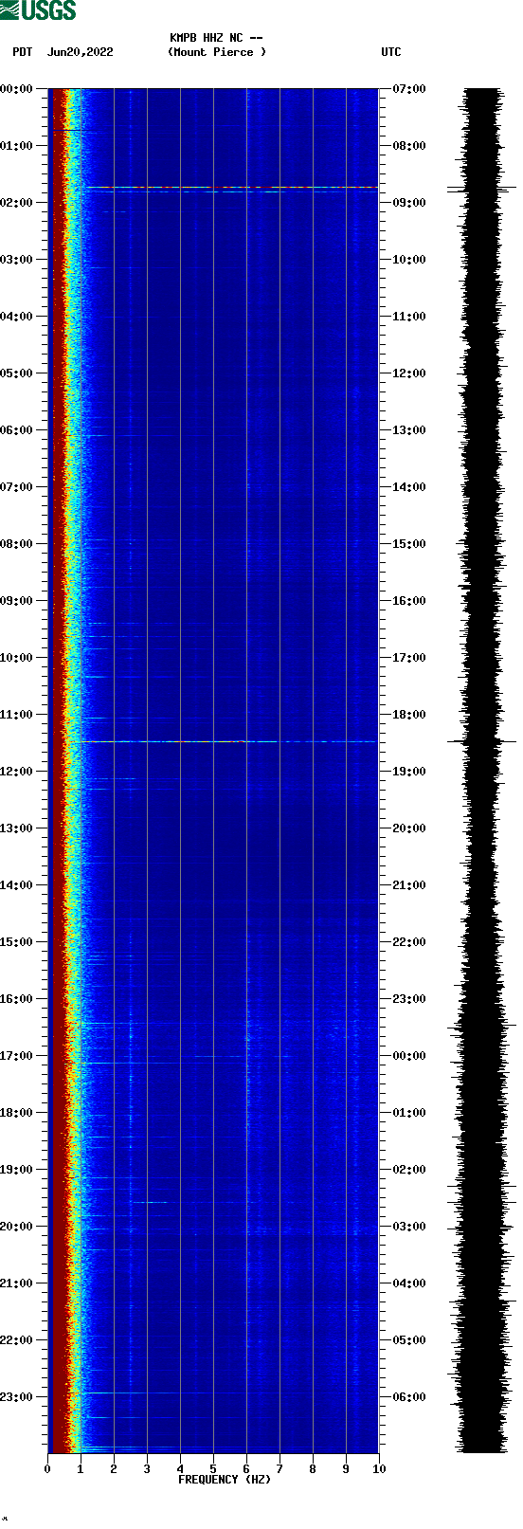Click the 04:00 UTC time label

click(x=409, y=1283)
